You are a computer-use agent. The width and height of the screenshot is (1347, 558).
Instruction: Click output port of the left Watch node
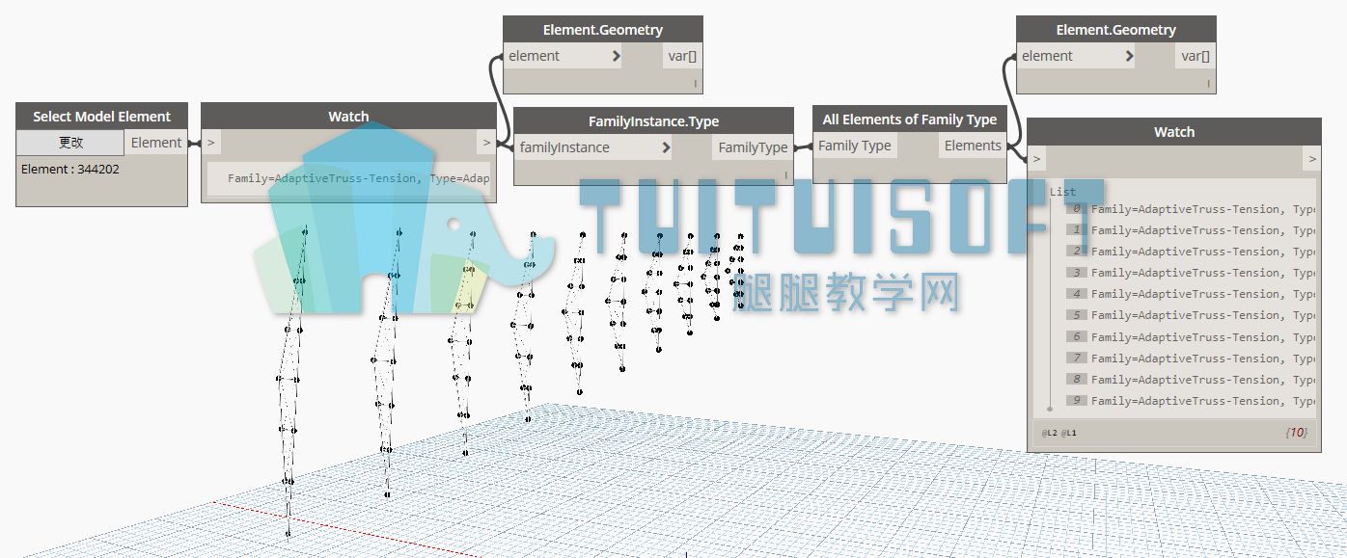click(486, 143)
